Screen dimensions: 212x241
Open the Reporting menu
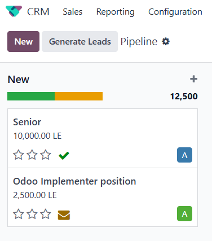click(x=116, y=12)
